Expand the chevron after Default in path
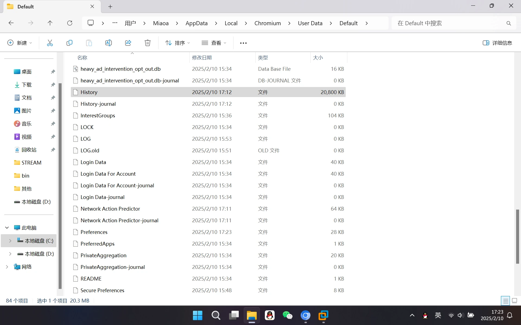Image resolution: width=521 pixels, height=325 pixels. (367, 23)
